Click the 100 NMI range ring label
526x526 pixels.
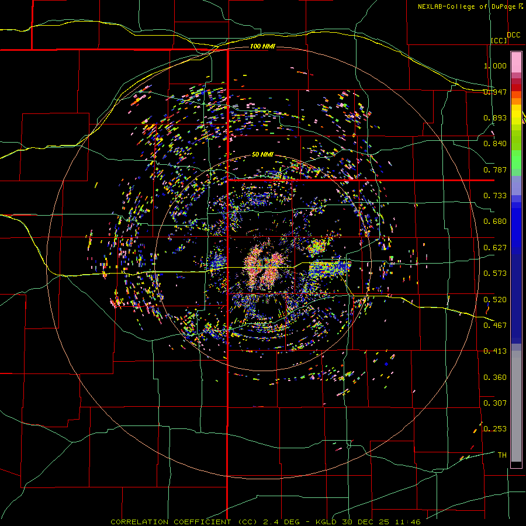pyautogui.click(x=262, y=46)
